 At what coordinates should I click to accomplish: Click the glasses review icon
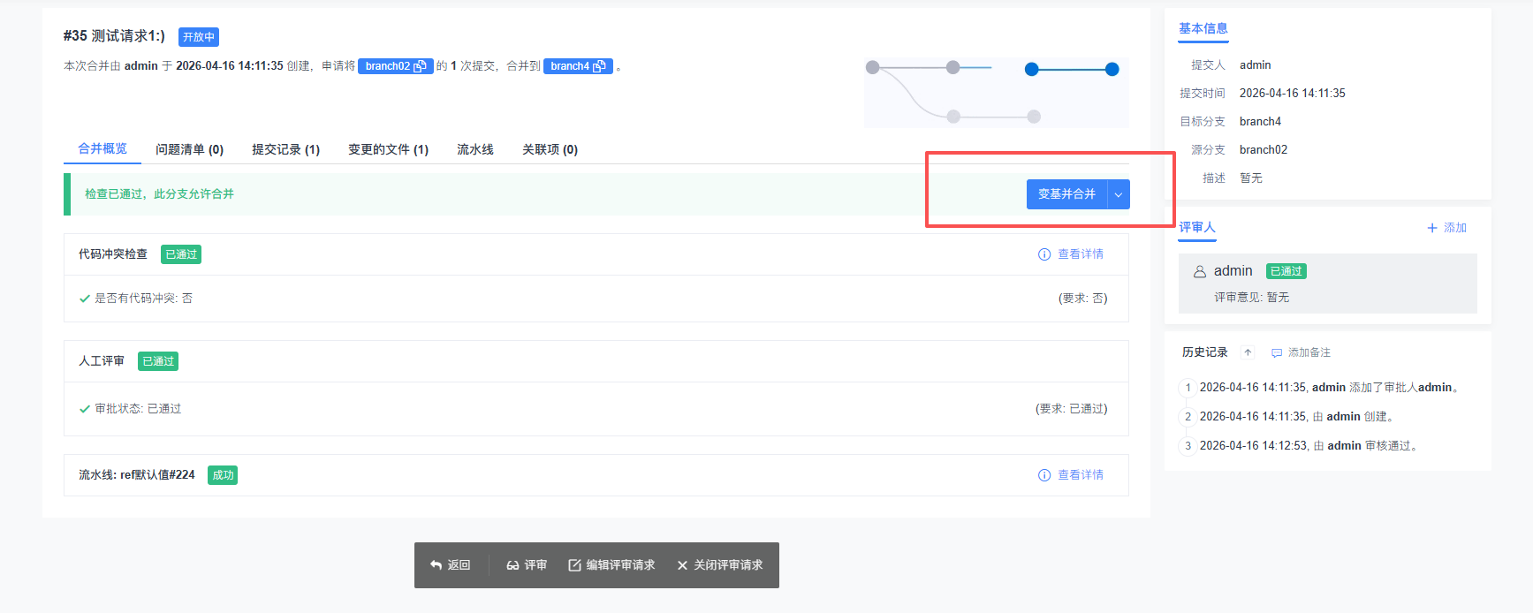pos(512,565)
